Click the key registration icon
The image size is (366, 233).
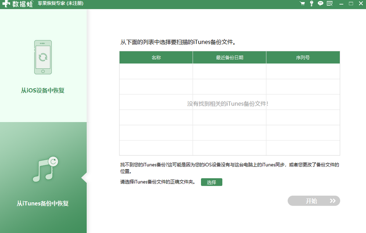[x=311, y=4]
